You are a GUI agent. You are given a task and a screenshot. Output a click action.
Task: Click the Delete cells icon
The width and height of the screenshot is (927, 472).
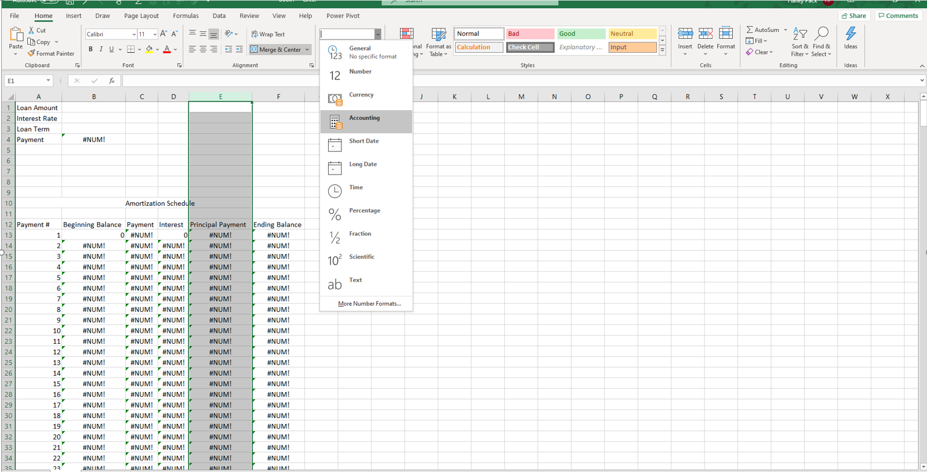coord(706,34)
